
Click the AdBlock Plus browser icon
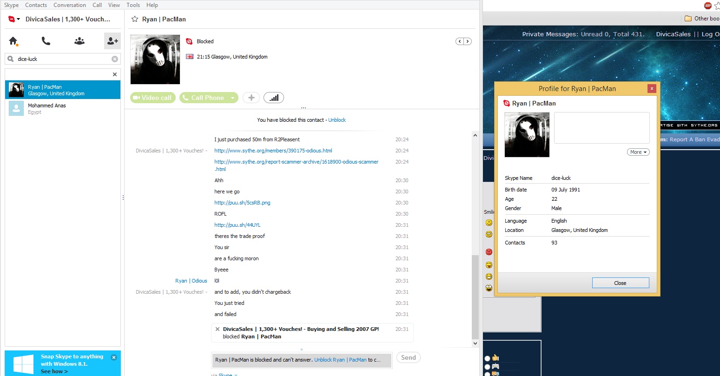[x=708, y=6]
